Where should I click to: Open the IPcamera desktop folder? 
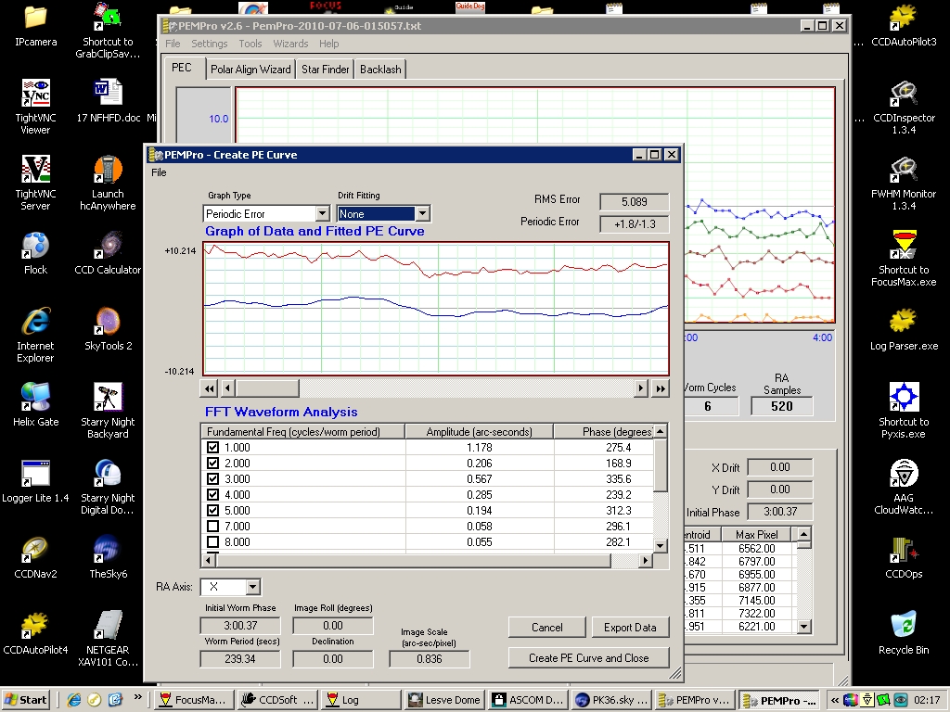[x=35, y=25]
